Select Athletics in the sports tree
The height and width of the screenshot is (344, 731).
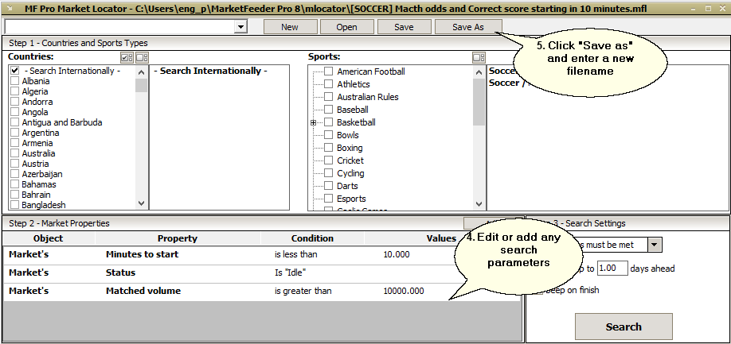click(354, 84)
